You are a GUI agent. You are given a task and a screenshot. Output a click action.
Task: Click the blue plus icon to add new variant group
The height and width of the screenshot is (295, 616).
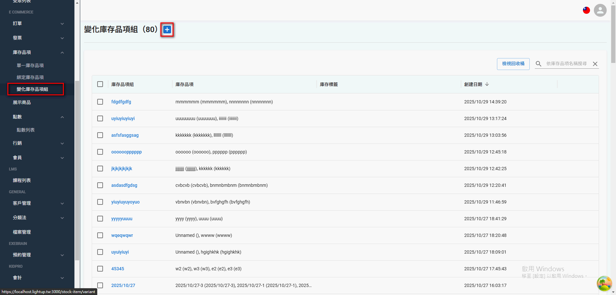pos(167,30)
